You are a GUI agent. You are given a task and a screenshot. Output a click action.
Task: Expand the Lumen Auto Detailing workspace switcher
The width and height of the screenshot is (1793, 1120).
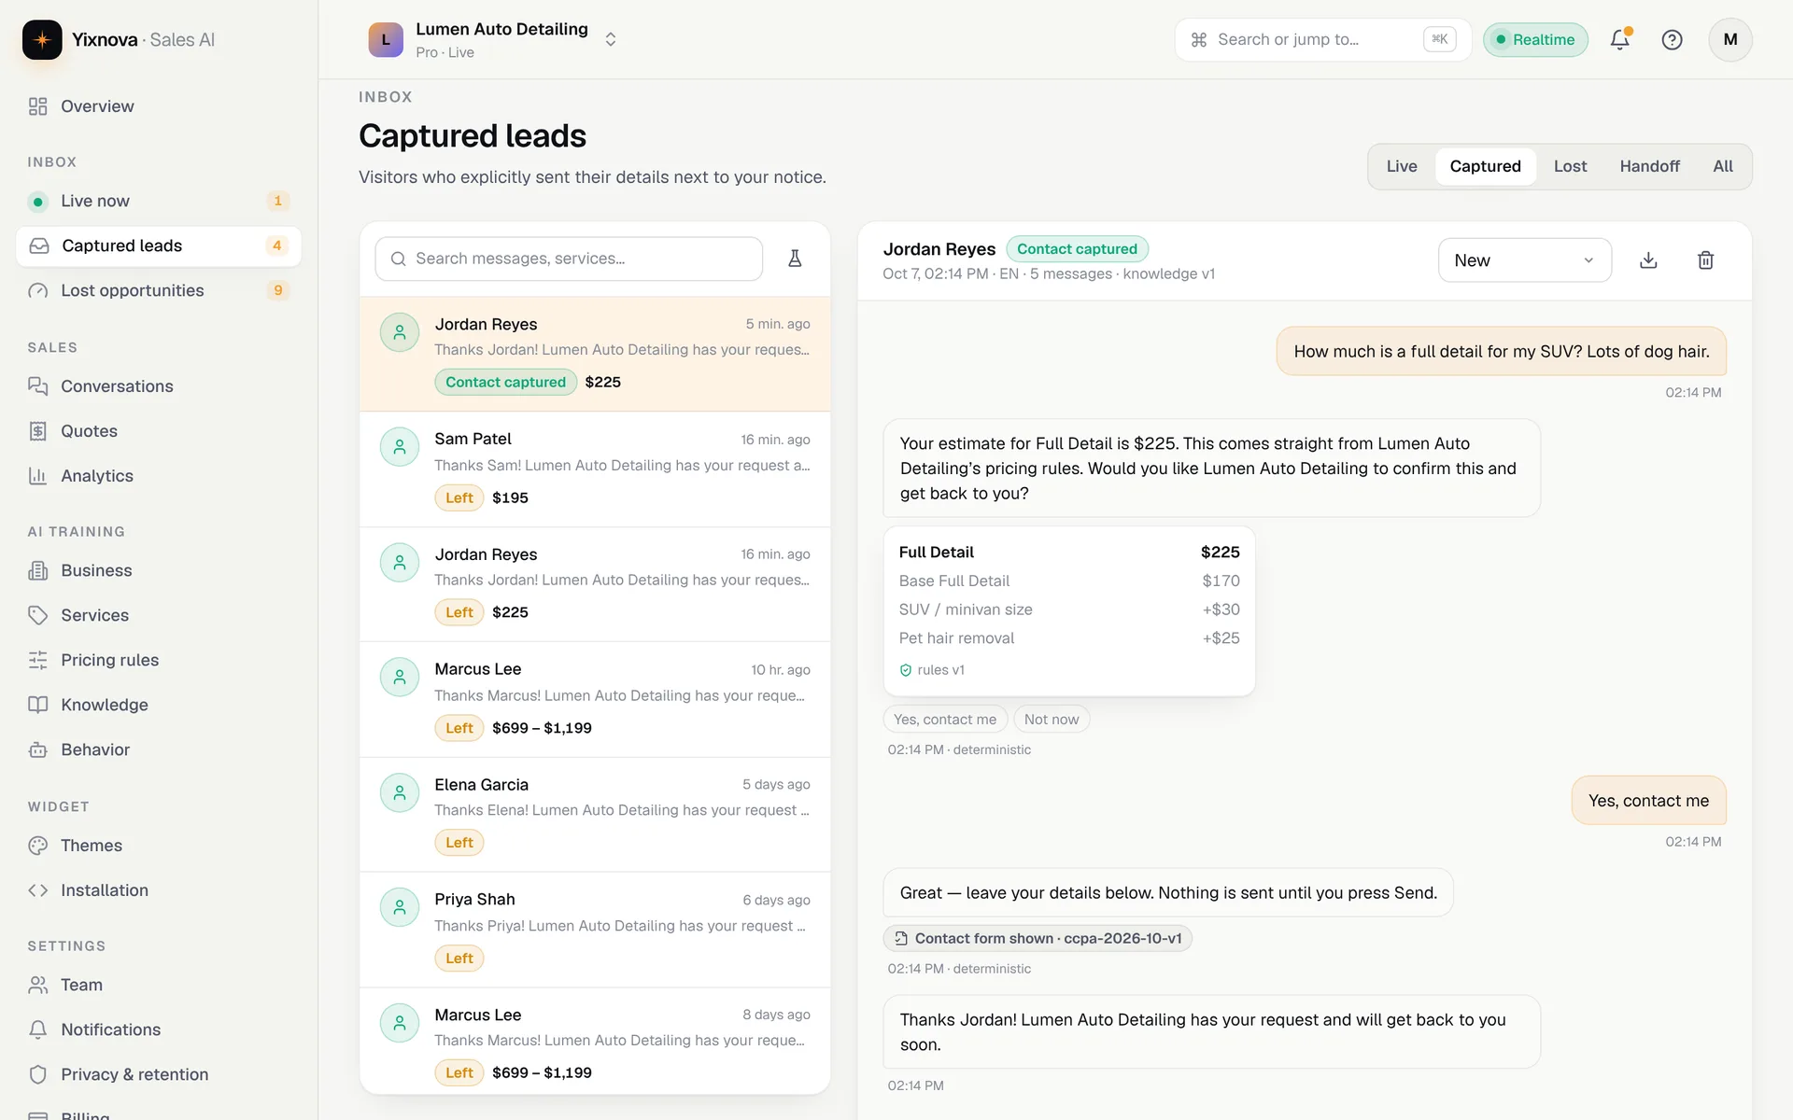493,39
